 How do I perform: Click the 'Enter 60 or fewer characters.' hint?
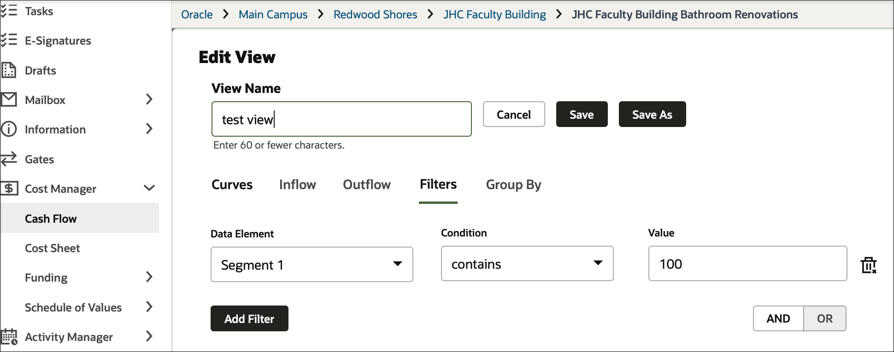click(279, 145)
